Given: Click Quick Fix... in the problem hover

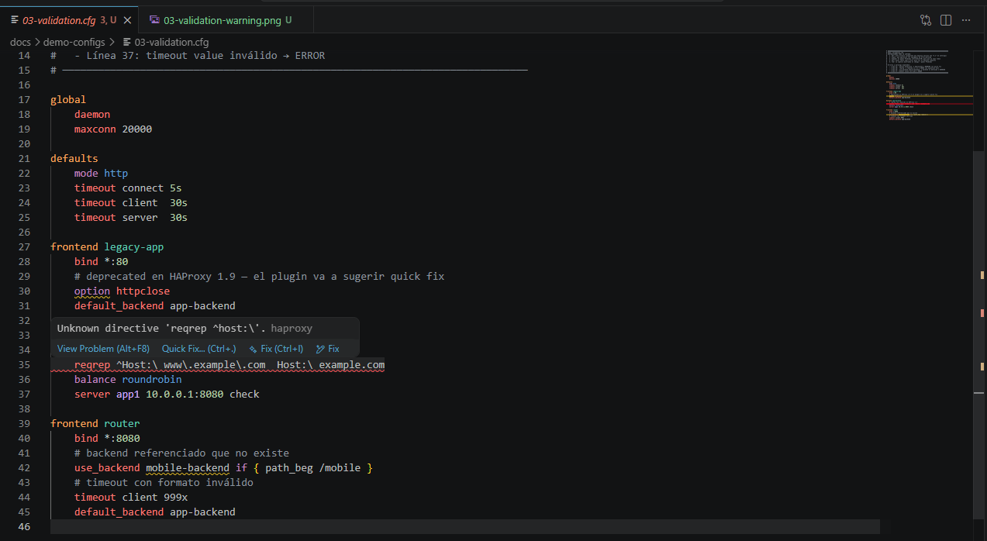Looking at the screenshot, I should 198,348.
